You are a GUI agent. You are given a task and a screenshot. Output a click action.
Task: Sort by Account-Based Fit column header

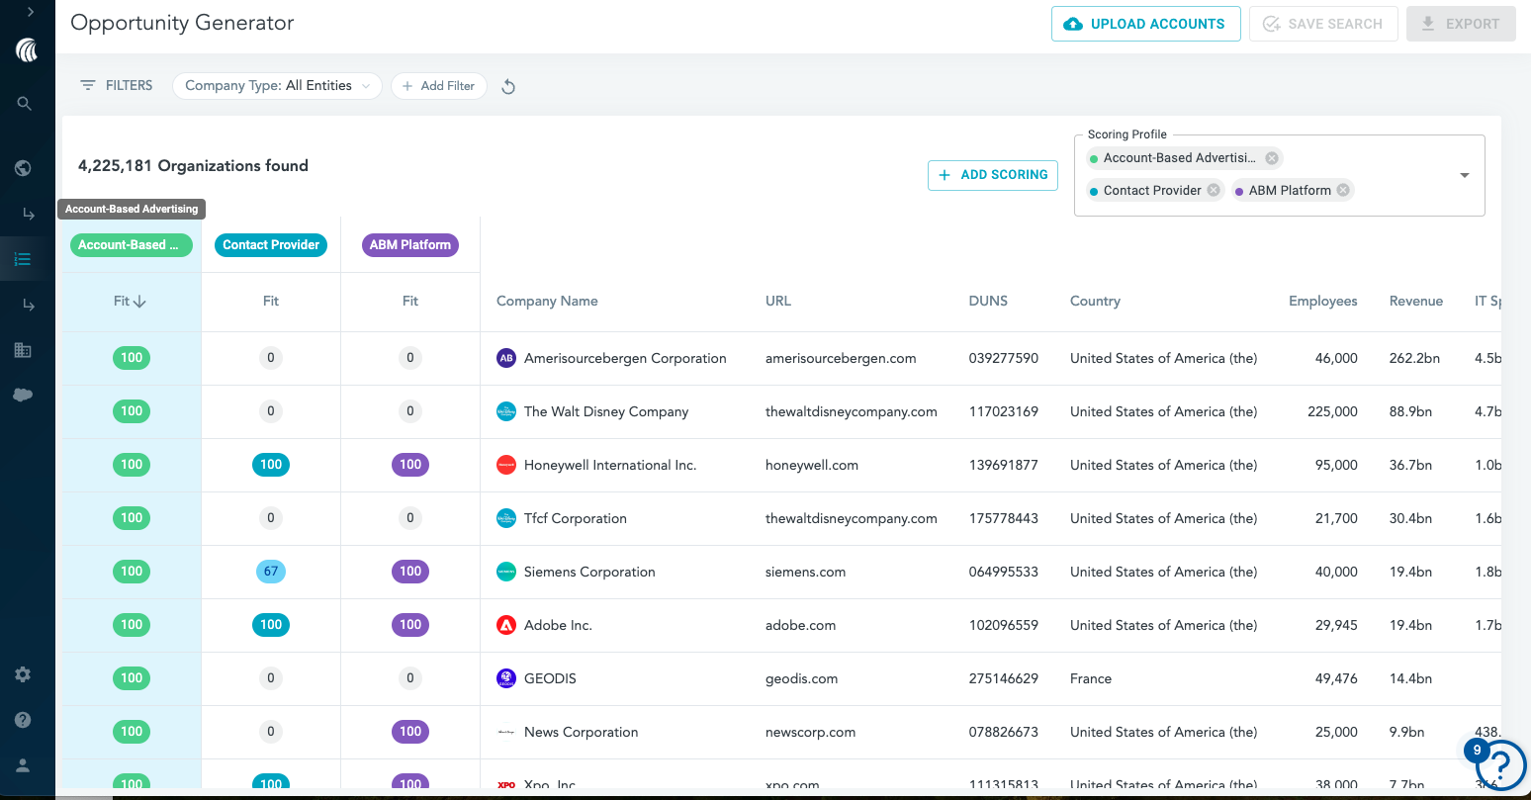click(131, 302)
